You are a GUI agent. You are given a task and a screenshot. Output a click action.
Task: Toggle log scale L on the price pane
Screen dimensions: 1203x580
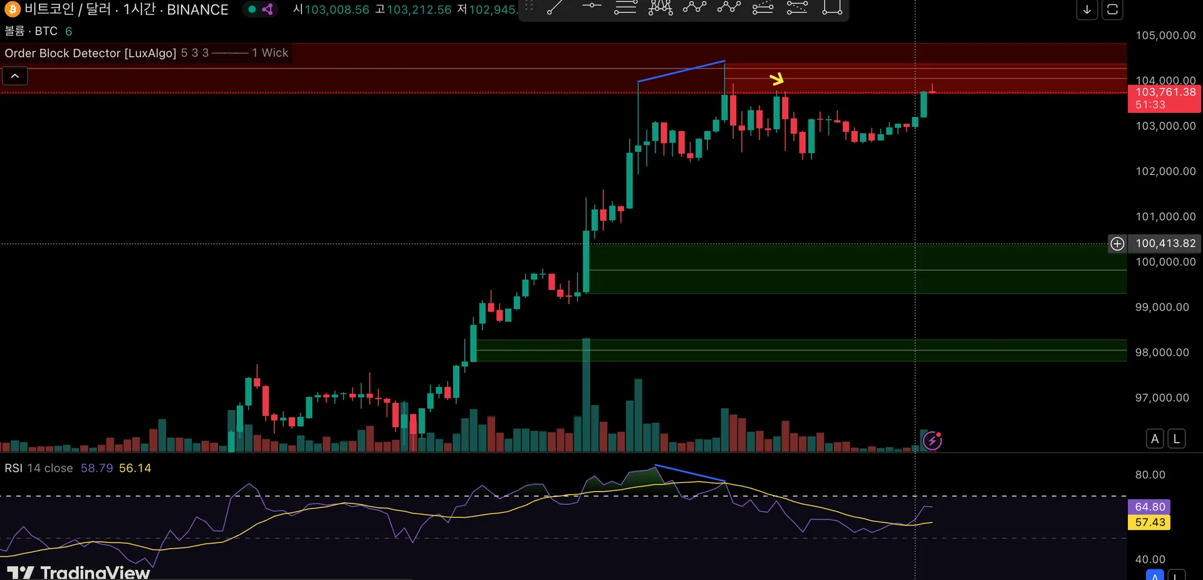tap(1177, 439)
